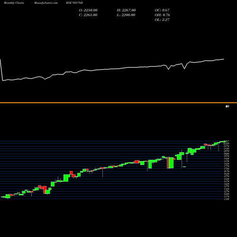The image size is (237, 237).
Task: Select the 'BSE 935760' symbol label
Action: point(74,3)
